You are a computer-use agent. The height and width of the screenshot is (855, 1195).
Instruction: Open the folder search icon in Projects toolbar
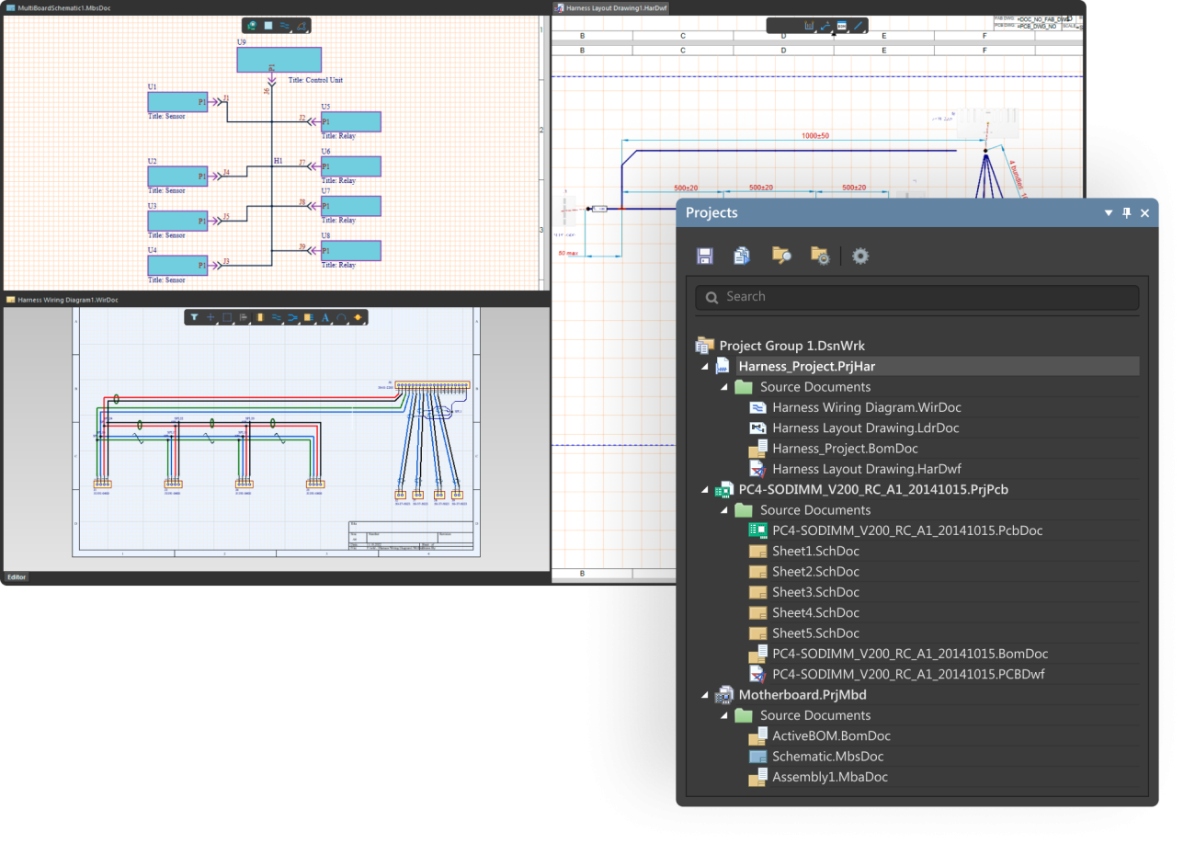pos(781,256)
